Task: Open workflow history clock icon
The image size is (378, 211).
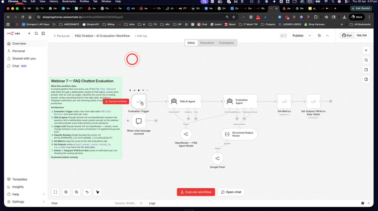Action: [x=319, y=36]
